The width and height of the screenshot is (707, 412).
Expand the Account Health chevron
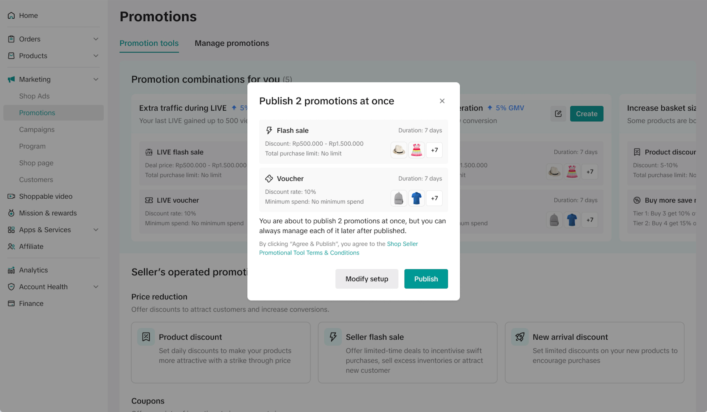pos(96,287)
